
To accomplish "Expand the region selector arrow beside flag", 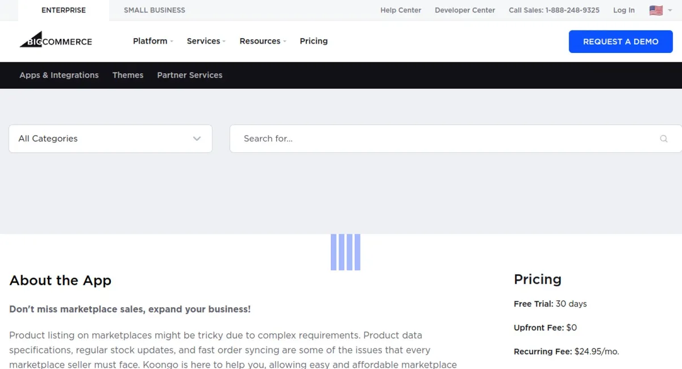I will pyautogui.click(x=670, y=10).
